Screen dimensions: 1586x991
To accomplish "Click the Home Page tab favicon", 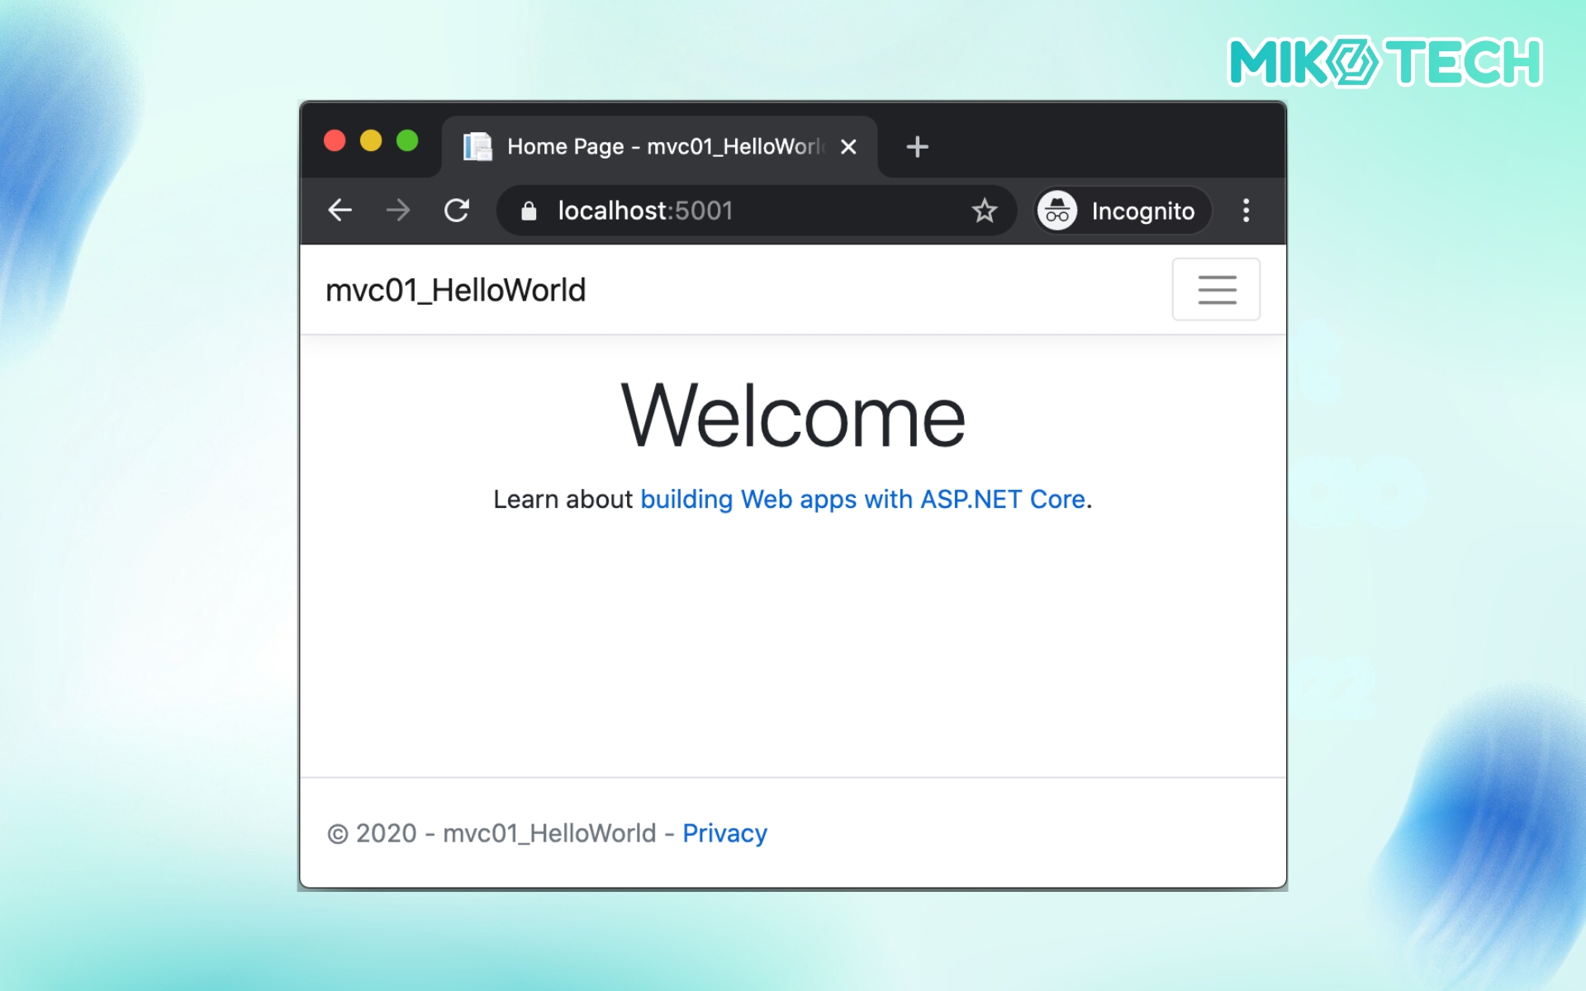I will tap(477, 147).
